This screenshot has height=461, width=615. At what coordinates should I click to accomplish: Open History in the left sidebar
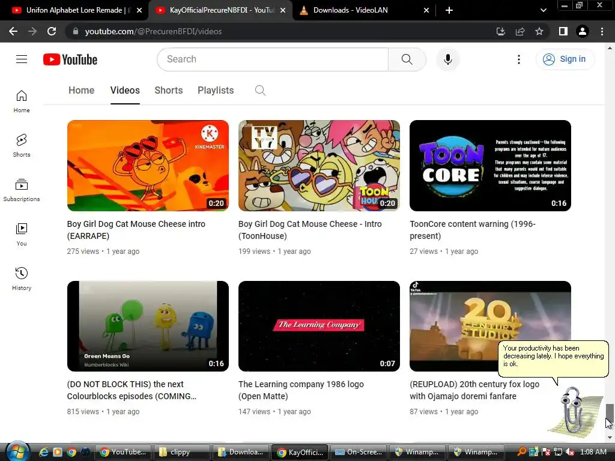(x=22, y=279)
